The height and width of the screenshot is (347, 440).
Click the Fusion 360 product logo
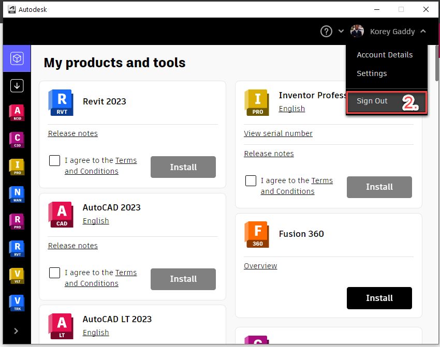pos(257,234)
